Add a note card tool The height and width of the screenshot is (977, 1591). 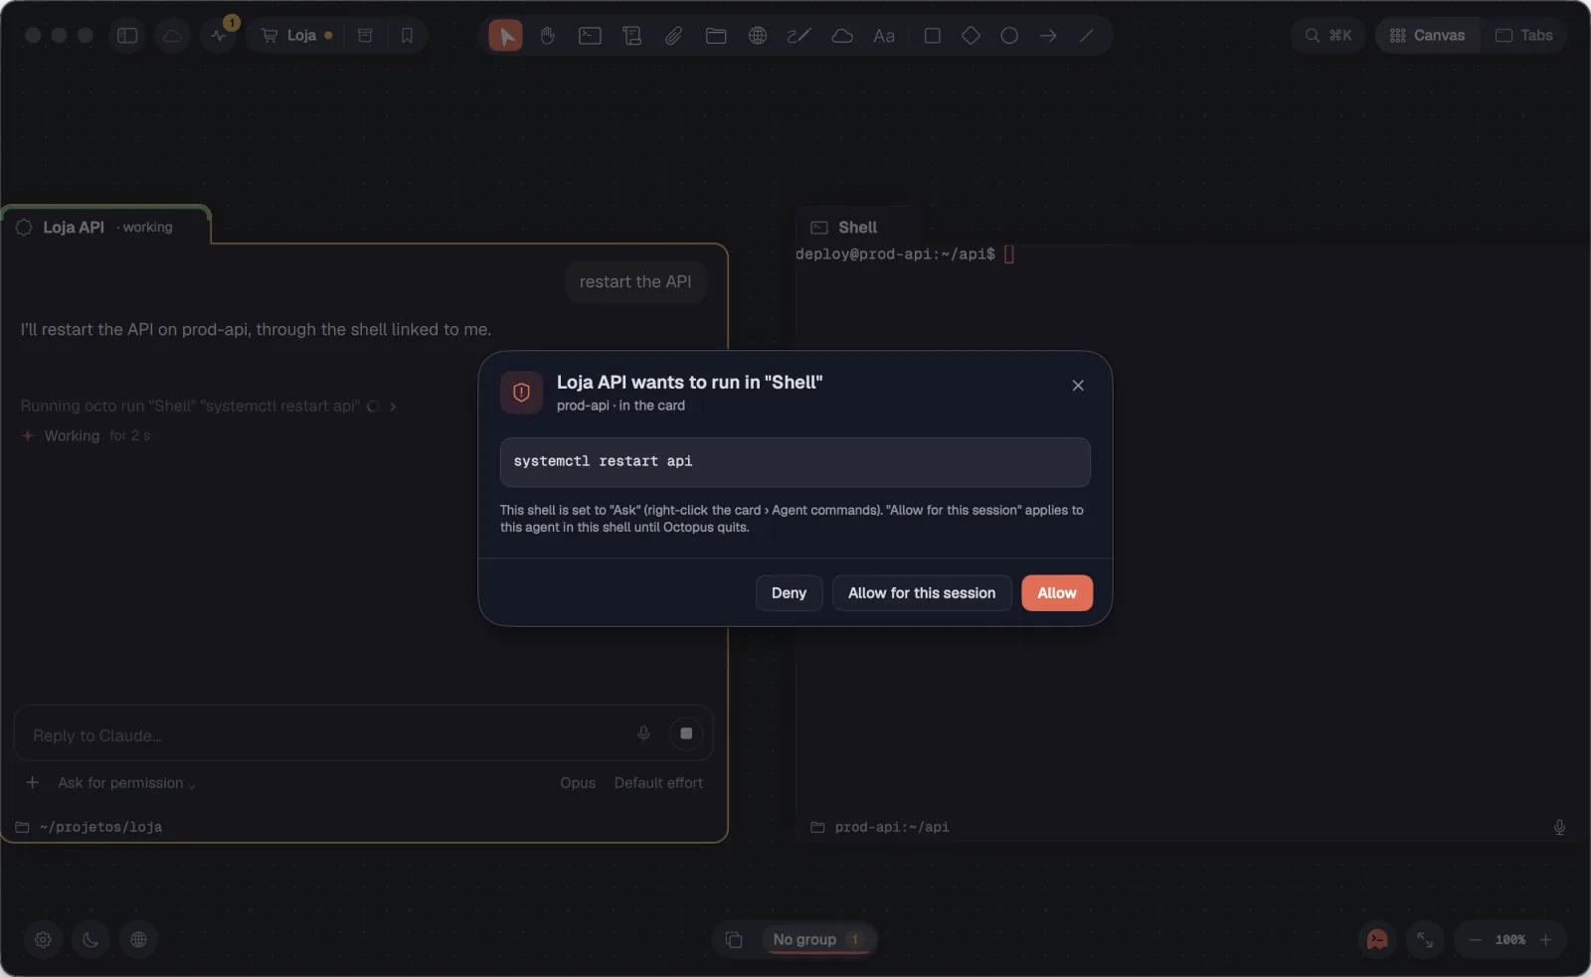pyautogui.click(x=631, y=36)
